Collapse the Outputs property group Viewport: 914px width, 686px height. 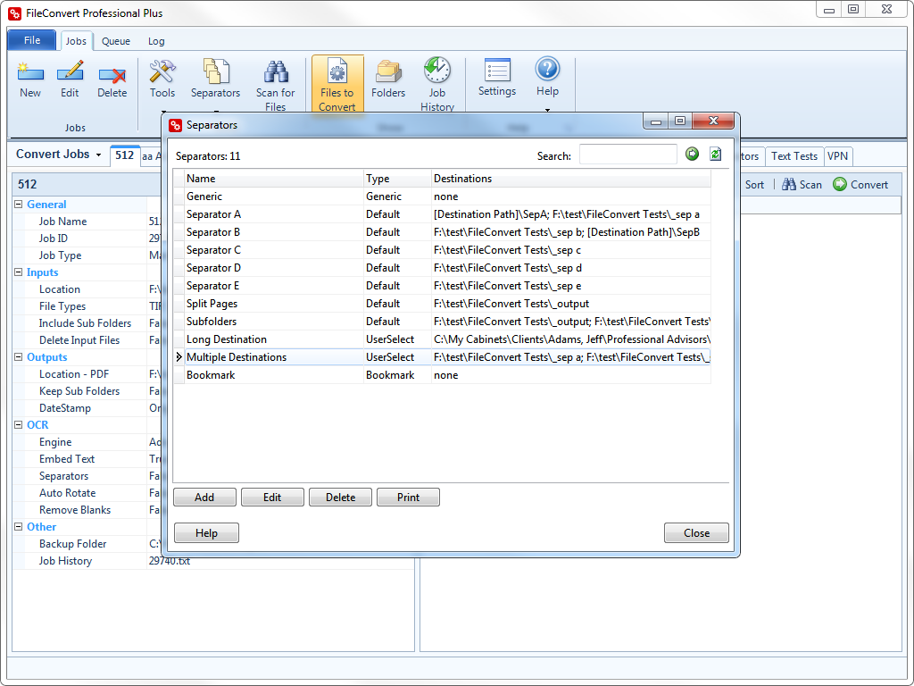(x=18, y=357)
